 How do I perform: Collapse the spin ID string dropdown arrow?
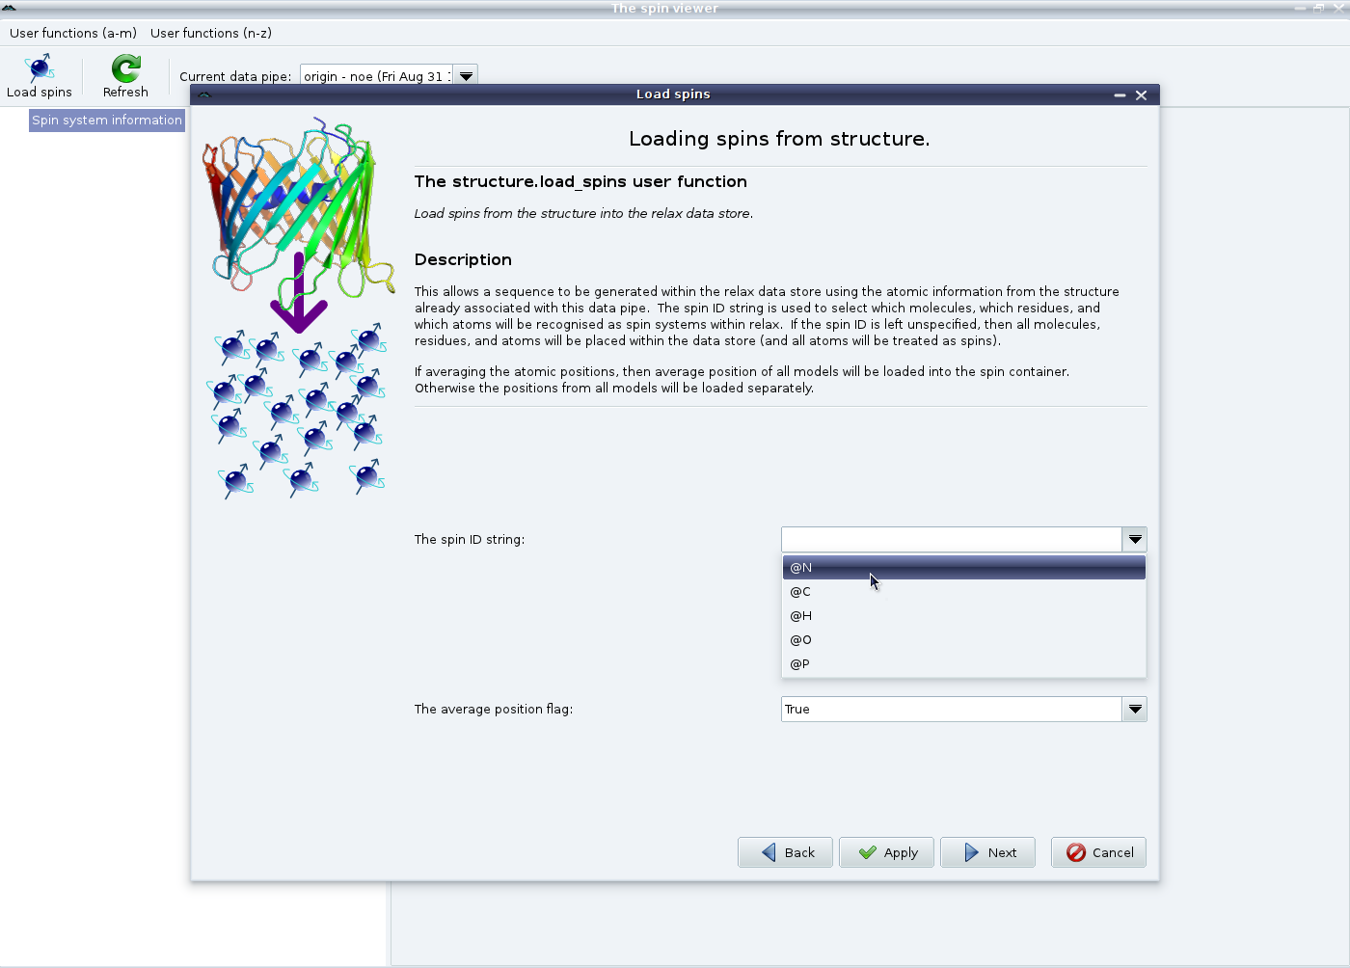1135,540
